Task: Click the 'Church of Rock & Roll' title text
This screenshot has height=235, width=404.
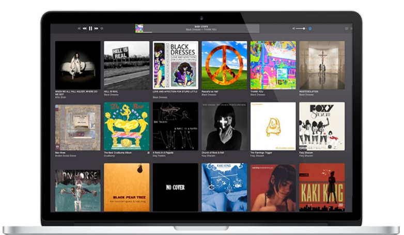Action: (212, 153)
